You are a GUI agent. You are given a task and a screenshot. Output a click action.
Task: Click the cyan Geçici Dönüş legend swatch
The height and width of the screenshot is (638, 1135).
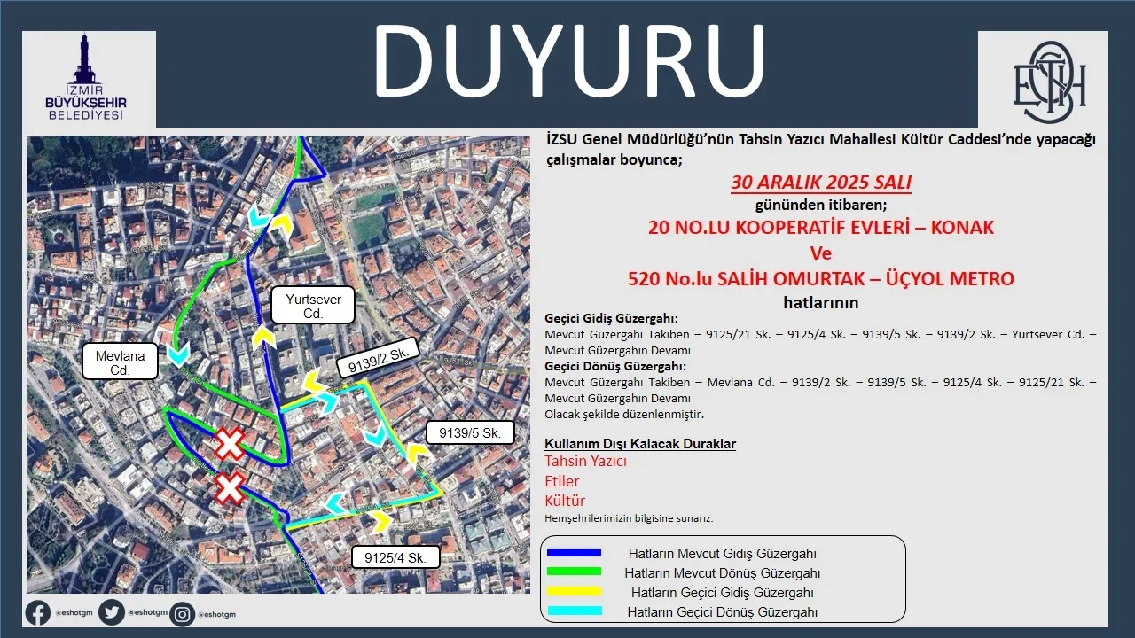[575, 611]
